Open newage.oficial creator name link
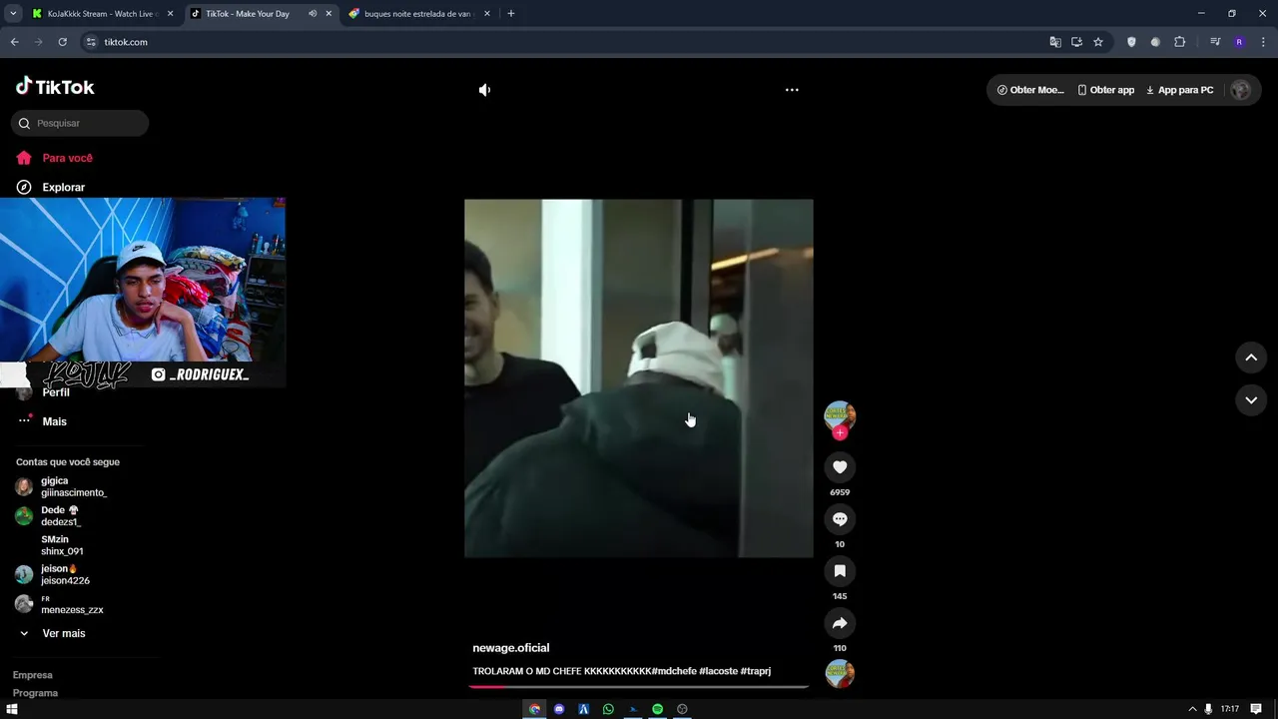The image size is (1278, 719). tap(511, 648)
